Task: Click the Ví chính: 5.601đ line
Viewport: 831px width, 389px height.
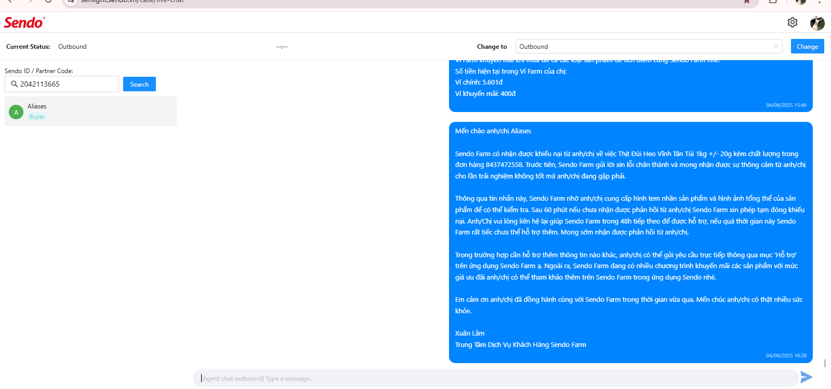Action: click(x=479, y=82)
